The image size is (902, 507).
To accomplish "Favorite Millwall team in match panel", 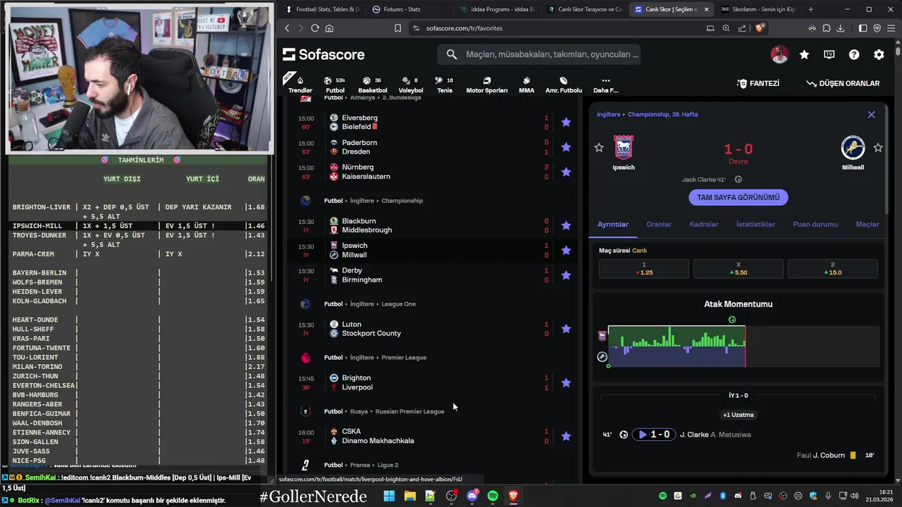I will pos(878,147).
